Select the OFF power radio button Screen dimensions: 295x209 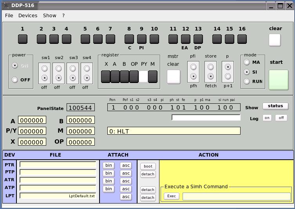pos(15,80)
